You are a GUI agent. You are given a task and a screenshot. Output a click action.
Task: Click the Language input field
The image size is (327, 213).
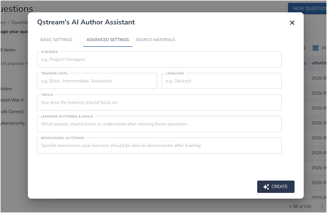(222, 81)
